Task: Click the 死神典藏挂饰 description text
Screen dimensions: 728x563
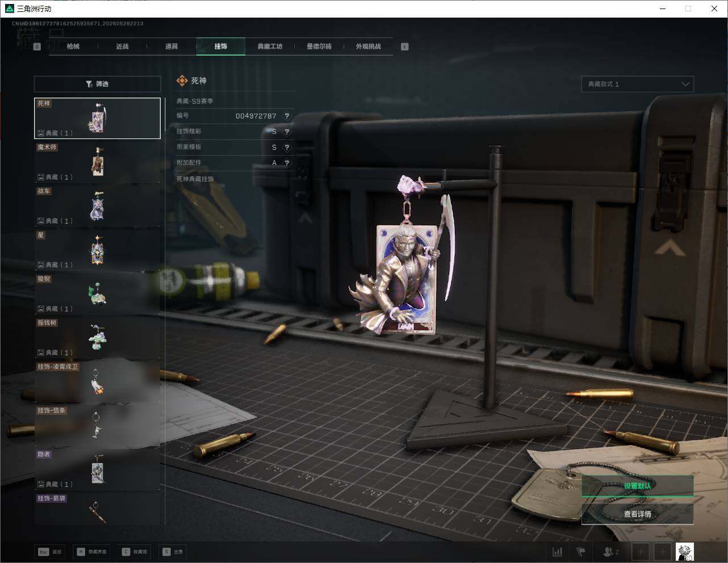Action: click(x=195, y=179)
